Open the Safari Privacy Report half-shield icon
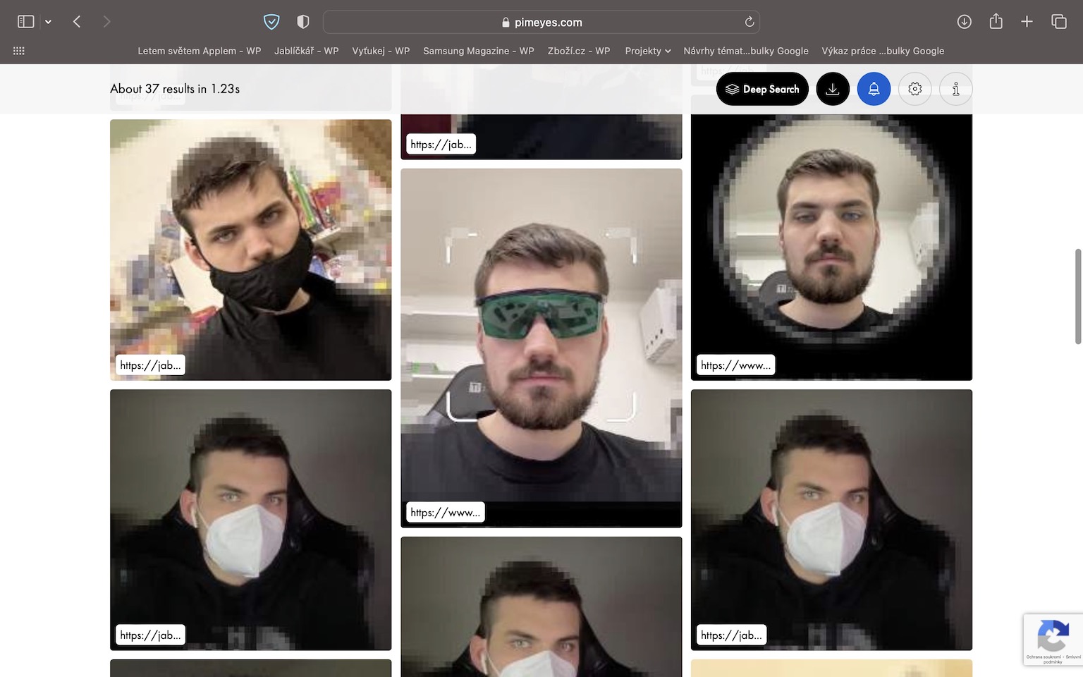The height and width of the screenshot is (677, 1083). 303,22
